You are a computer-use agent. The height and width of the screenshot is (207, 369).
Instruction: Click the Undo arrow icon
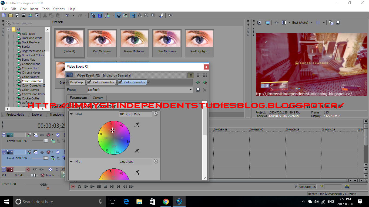(x=68, y=16)
